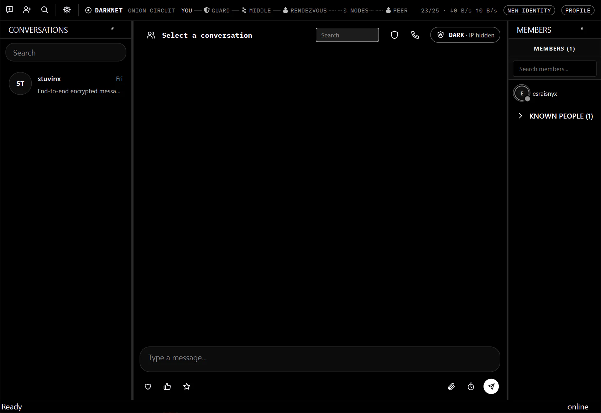601x413 pixels.
Task: Click the thumbs-up reaction icon
Action: (167, 387)
